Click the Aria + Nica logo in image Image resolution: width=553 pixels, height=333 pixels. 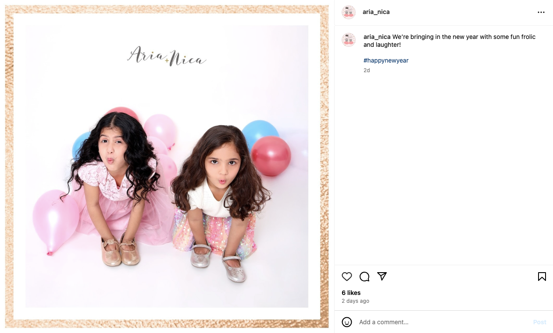tap(167, 56)
